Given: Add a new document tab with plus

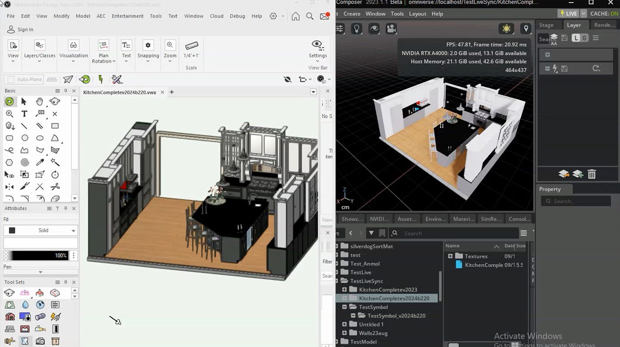Looking at the screenshot, I should pos(172,92).
